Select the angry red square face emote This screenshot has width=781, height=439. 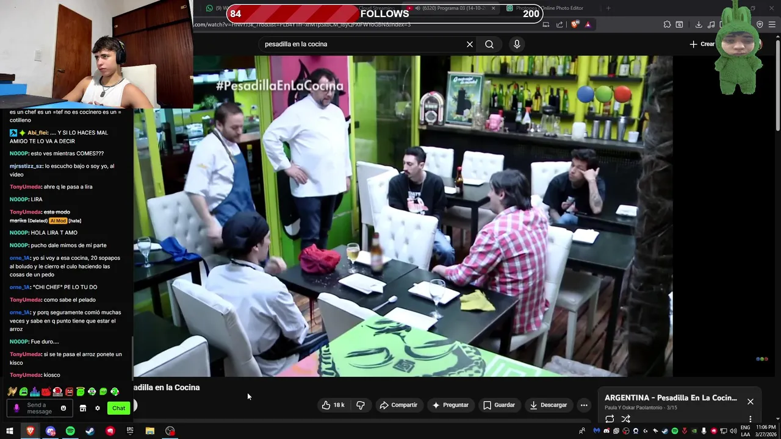[x=69, y=391]
